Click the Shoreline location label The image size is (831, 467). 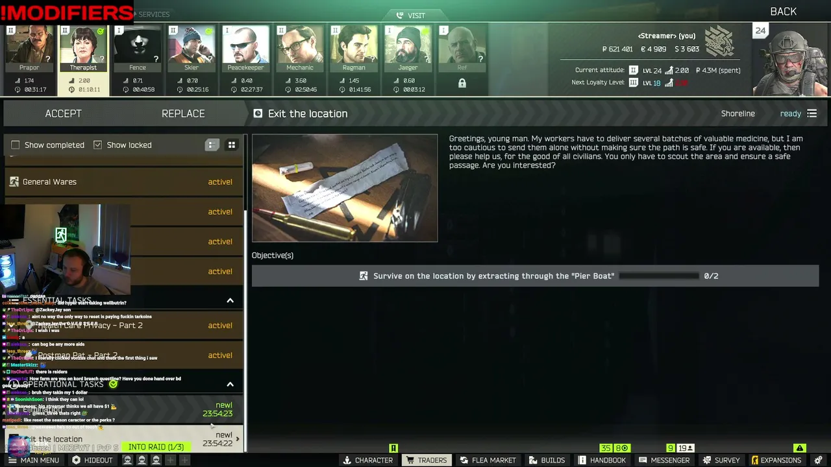tap(738, 114)
